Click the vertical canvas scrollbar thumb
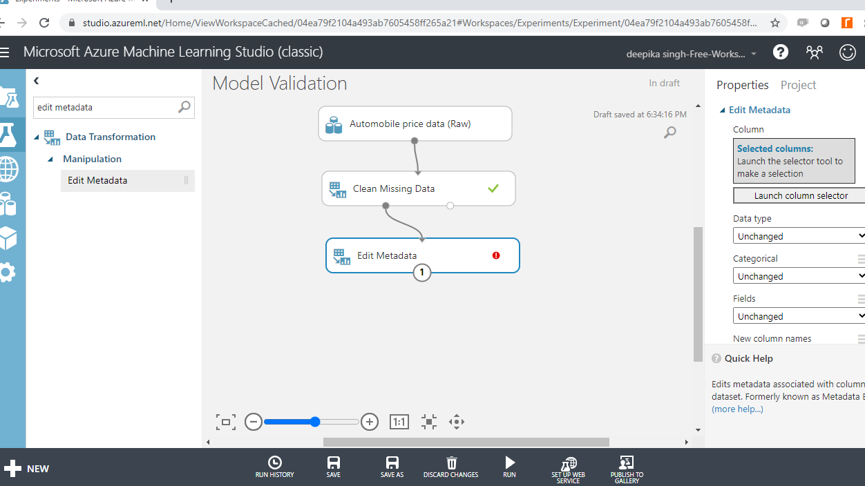The height and width of the screenshot is (486, 865). pyautogui.click(x=698, y=293)
